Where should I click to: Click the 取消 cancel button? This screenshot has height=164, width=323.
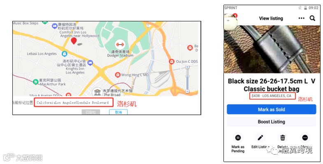click(x=118, y=112)
